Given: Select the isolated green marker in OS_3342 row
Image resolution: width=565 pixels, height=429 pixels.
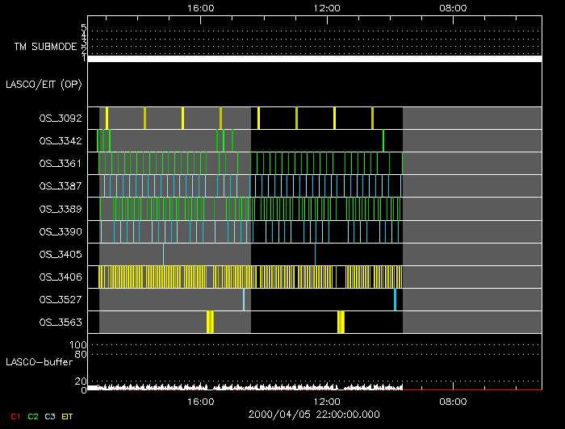Looking at the screenshot, I should point(383,140).
